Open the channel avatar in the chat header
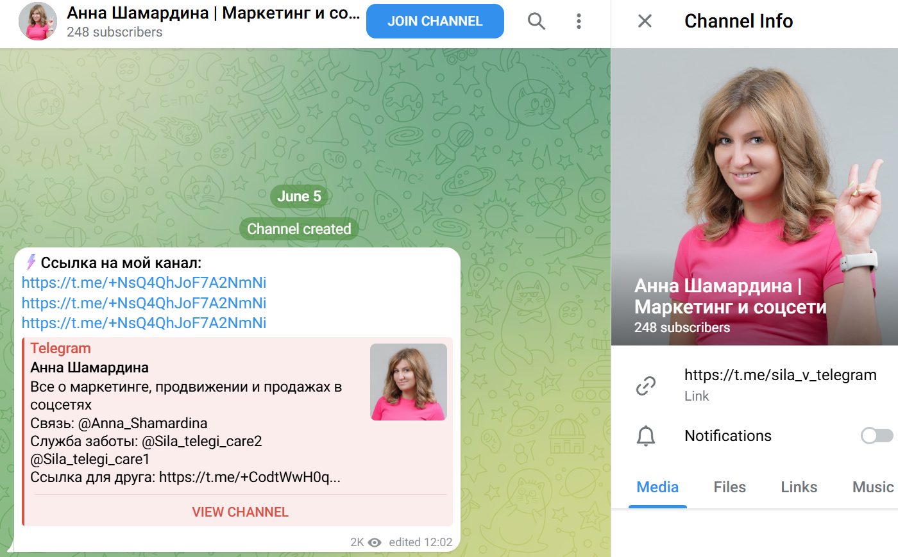Viewport: 898px width, 557px height. click(38, 21)
